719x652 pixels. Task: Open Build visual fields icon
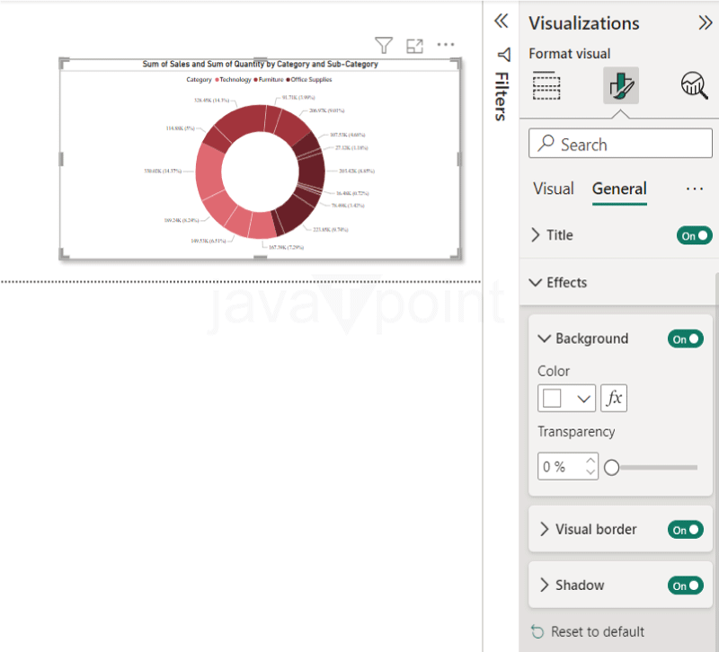(x=546, y=85)
